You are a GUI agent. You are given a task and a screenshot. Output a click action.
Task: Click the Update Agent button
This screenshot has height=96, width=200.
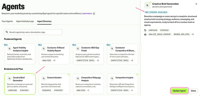click(179, 91)
